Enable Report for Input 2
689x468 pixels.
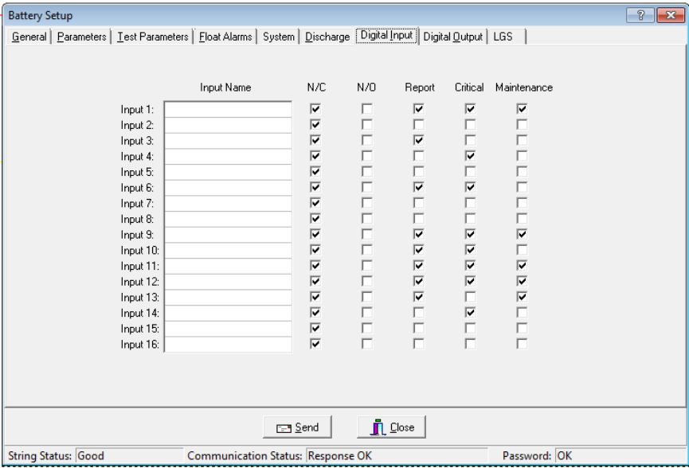coord(419,125)
